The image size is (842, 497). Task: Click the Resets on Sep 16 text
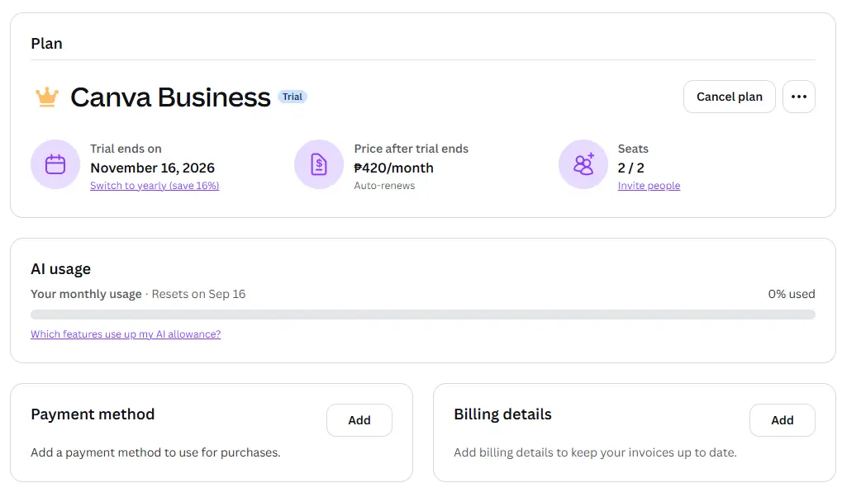[198, 294]
